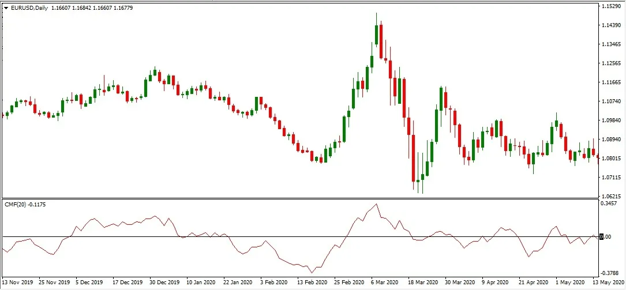Click the -0.3788 CMF scale label
Image resolution: width=626 pixels, height=290 pixels.
pos(610,273)
